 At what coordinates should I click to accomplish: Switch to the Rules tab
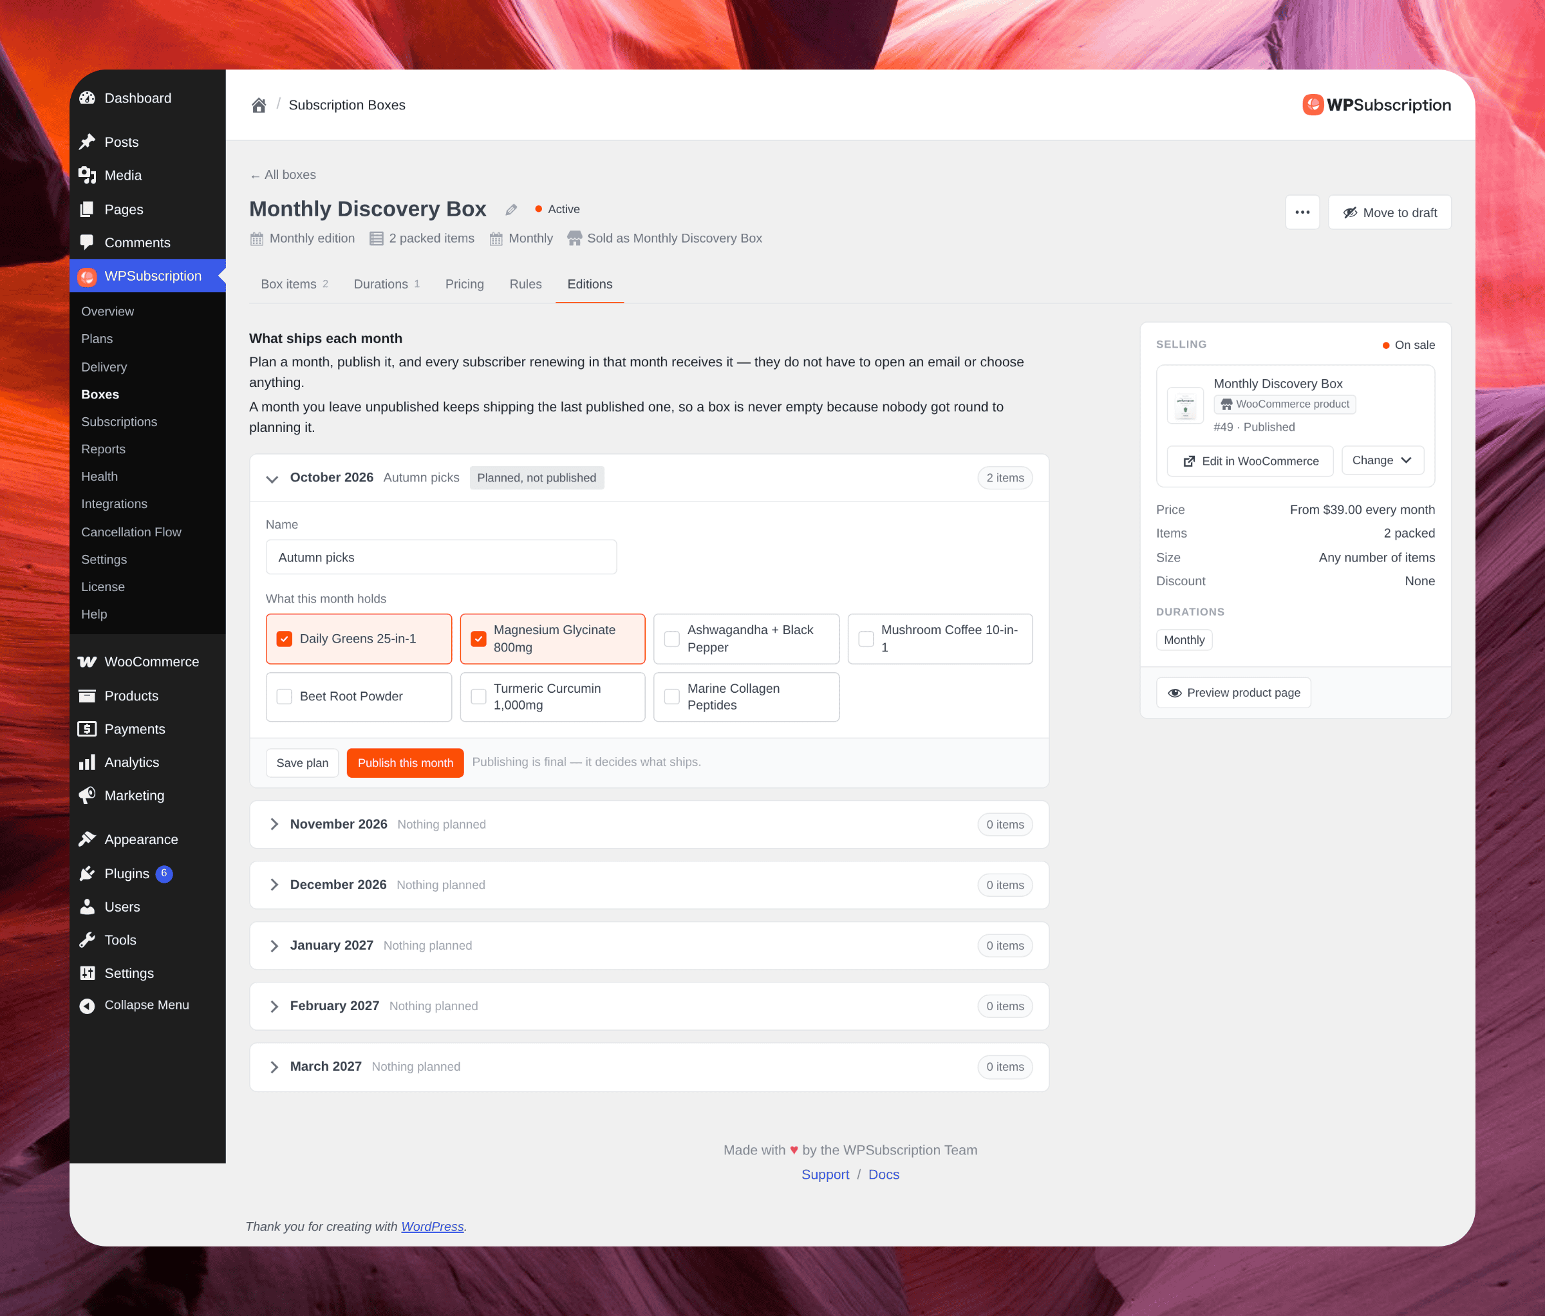(x=526, y=284)
